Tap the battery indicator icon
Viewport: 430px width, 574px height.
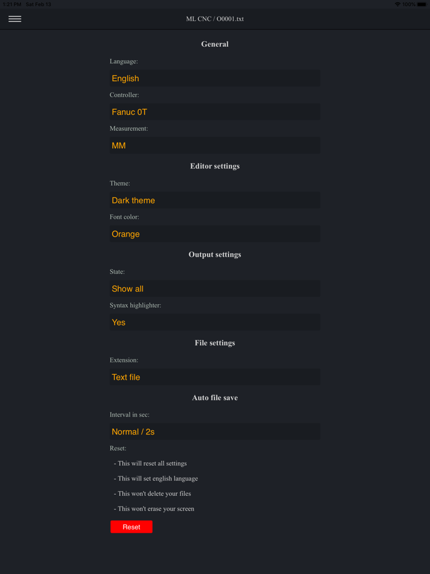click(421, 4)
